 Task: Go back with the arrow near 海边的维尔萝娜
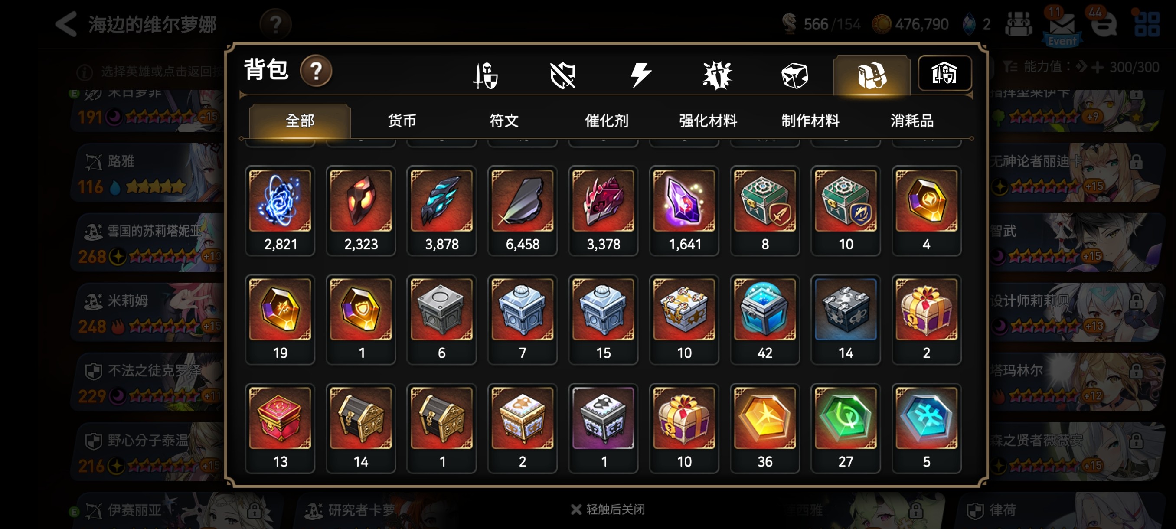[67, 24]
